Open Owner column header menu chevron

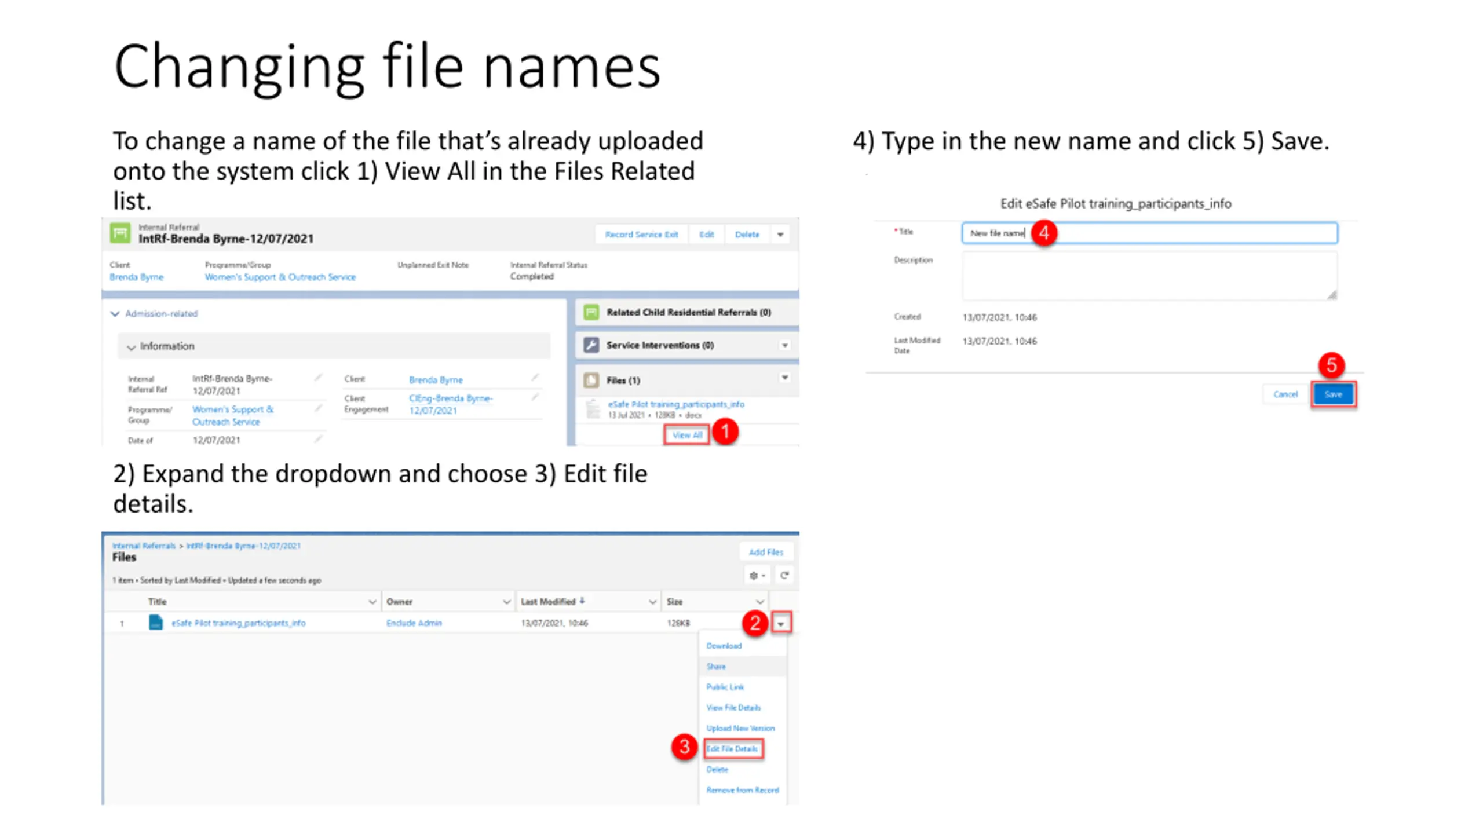click(x=506, y=602)
